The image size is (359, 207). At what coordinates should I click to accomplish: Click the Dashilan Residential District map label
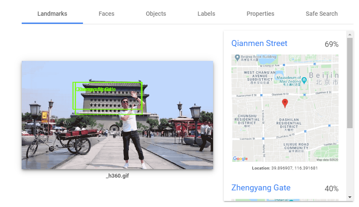click(x=288, y=123)
